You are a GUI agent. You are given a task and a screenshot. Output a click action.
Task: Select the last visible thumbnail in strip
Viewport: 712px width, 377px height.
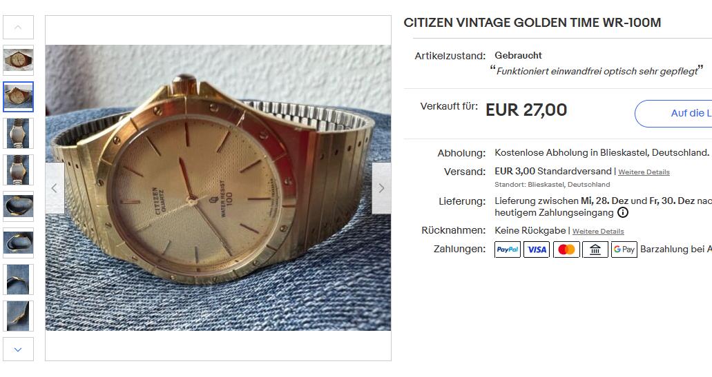coord(18,316)
